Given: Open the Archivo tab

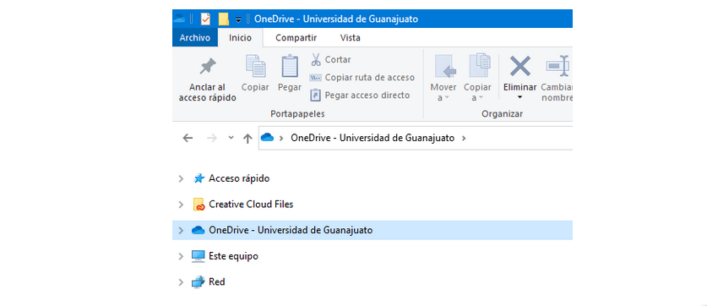Looking at the screenshot, I should [195, 38].
